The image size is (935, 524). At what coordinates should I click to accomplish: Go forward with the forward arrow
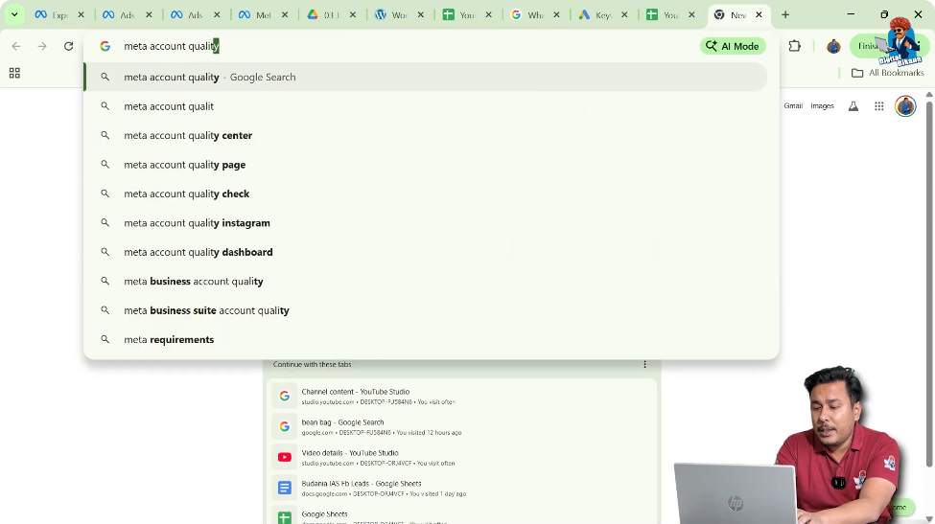coord(42,46)
